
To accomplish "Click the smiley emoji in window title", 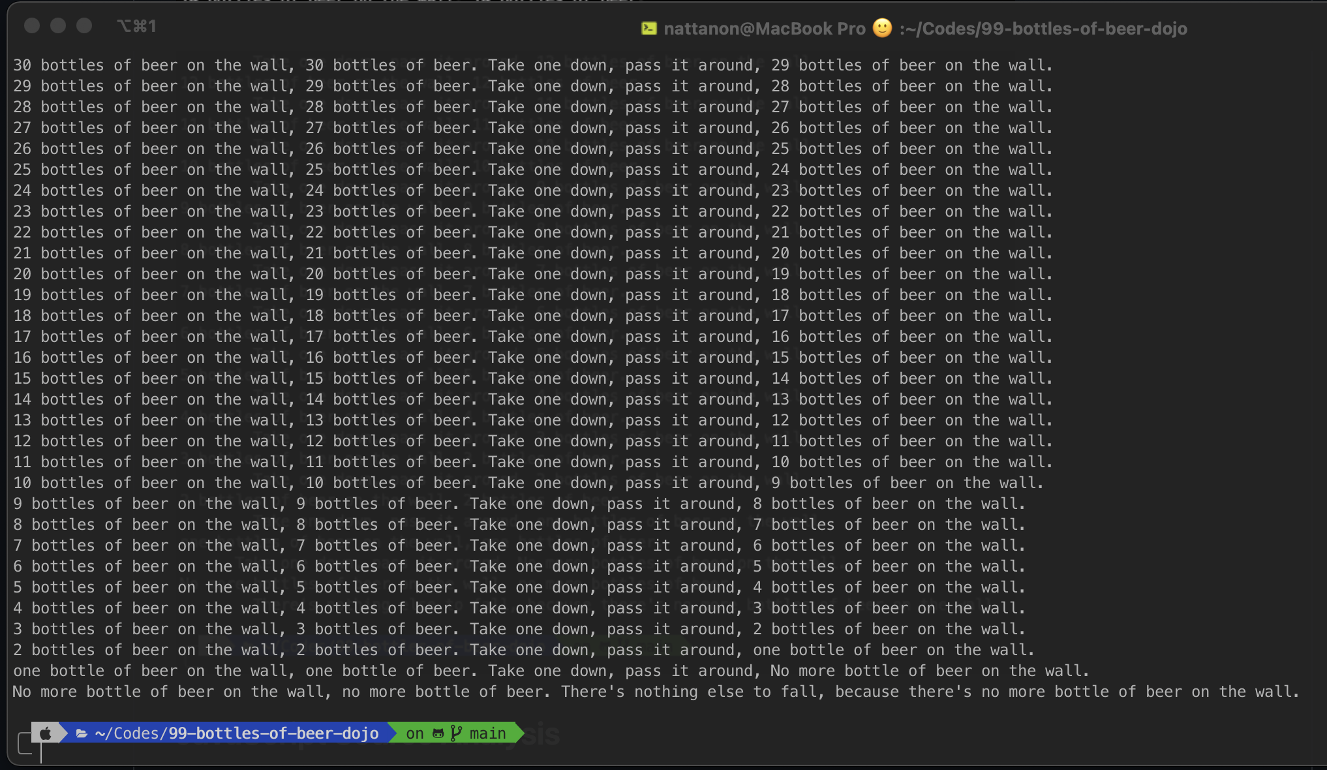I will pyautogui.click(x=882, y=28).
